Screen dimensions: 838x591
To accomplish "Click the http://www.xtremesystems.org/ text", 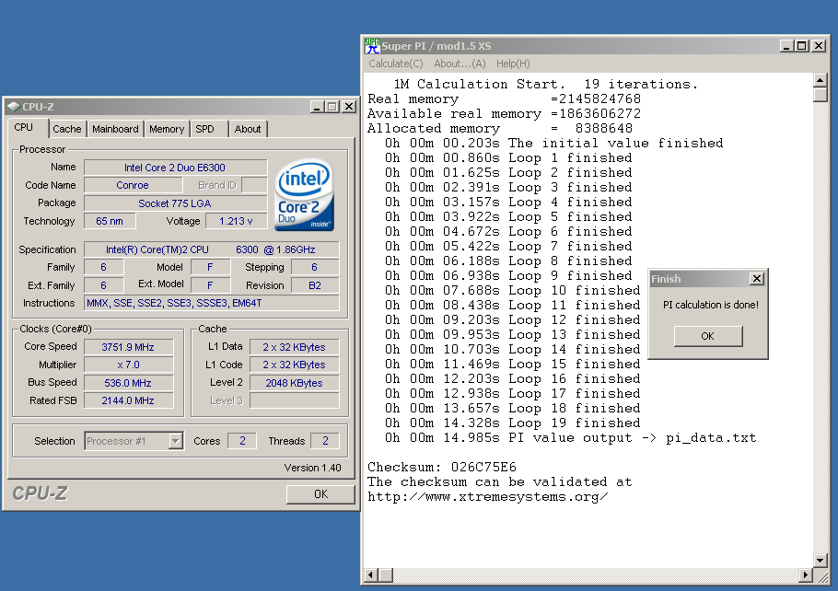I will tap(487, 497).
